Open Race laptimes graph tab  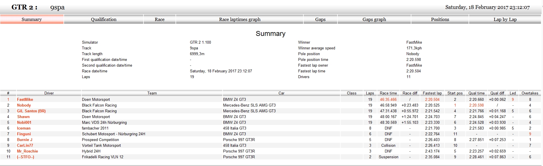point(240,20)
